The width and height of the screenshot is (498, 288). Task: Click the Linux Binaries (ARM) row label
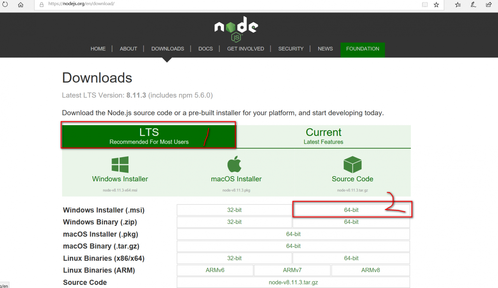pyautogui.click(x=99, y=270)
